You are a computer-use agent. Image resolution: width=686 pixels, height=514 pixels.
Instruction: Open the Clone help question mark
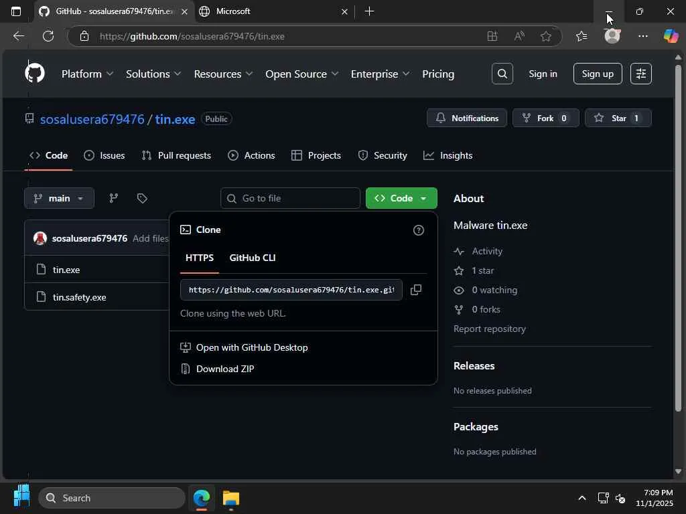(418, 230)
